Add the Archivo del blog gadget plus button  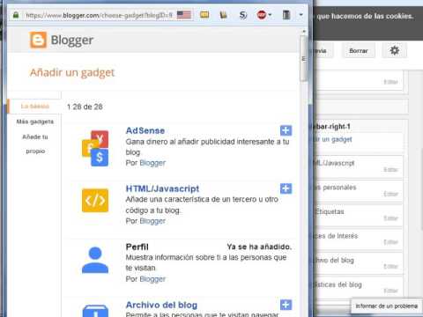[286, 305]
